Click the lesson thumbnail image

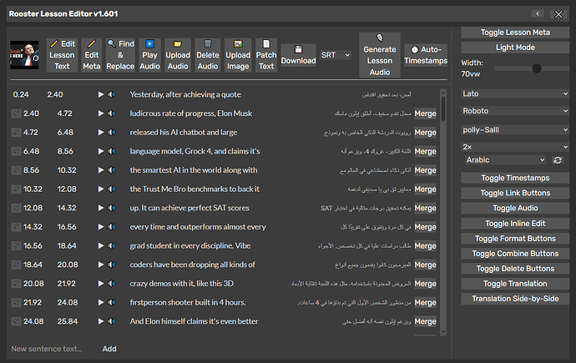pos(24,55)
